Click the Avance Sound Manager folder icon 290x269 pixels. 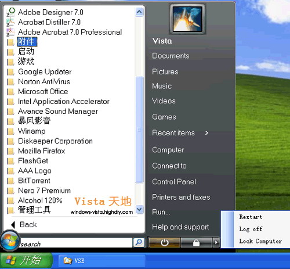(10, 112)
